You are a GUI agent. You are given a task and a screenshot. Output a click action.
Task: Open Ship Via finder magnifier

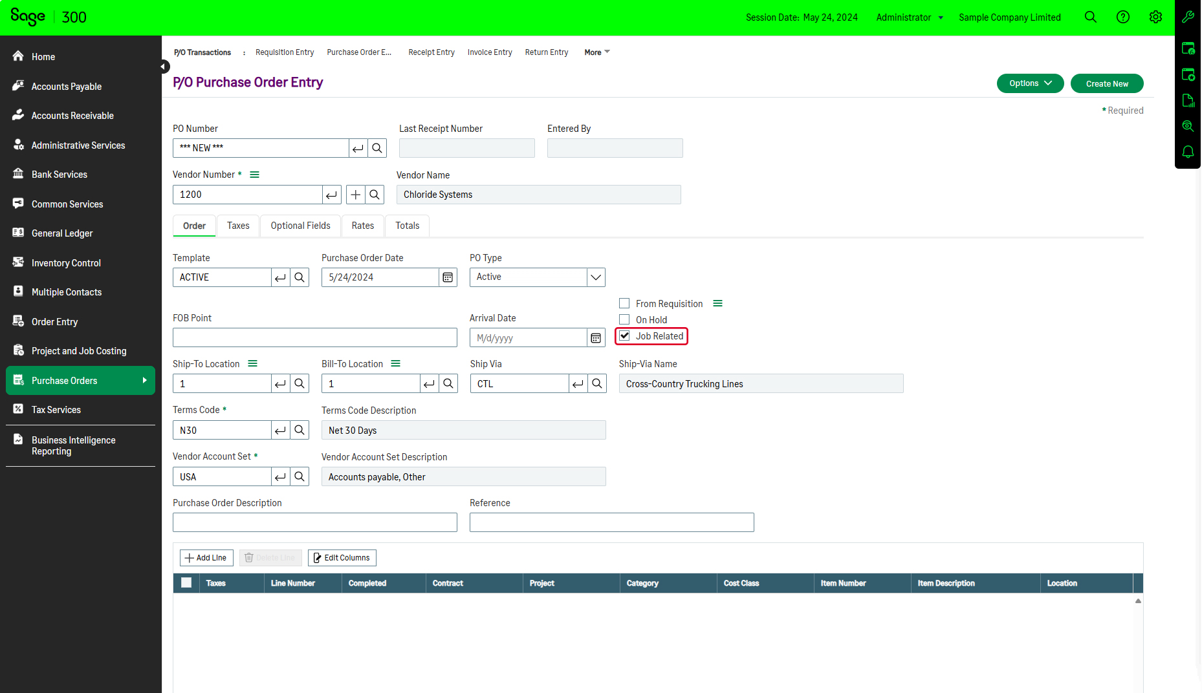point(597,383)
